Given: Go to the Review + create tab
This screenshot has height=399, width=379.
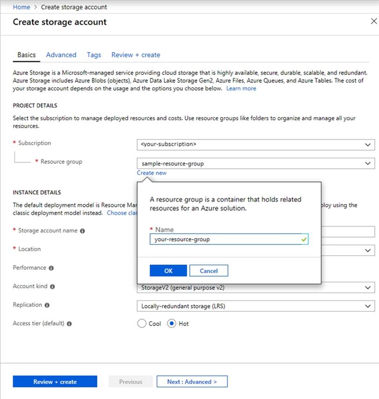Looking at the screenshot, I should click(x=135, y=55).
